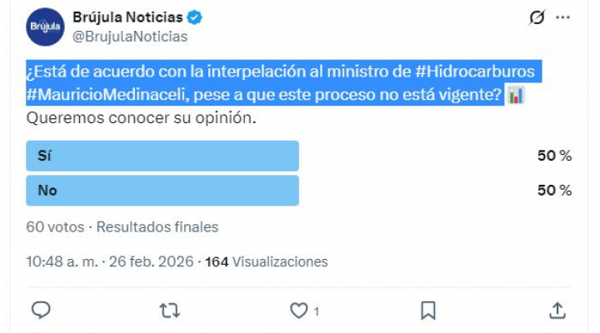Viewport: 600px width, 333px height.
Task: Like the post with heart icon
Action: tap(299, 311)
